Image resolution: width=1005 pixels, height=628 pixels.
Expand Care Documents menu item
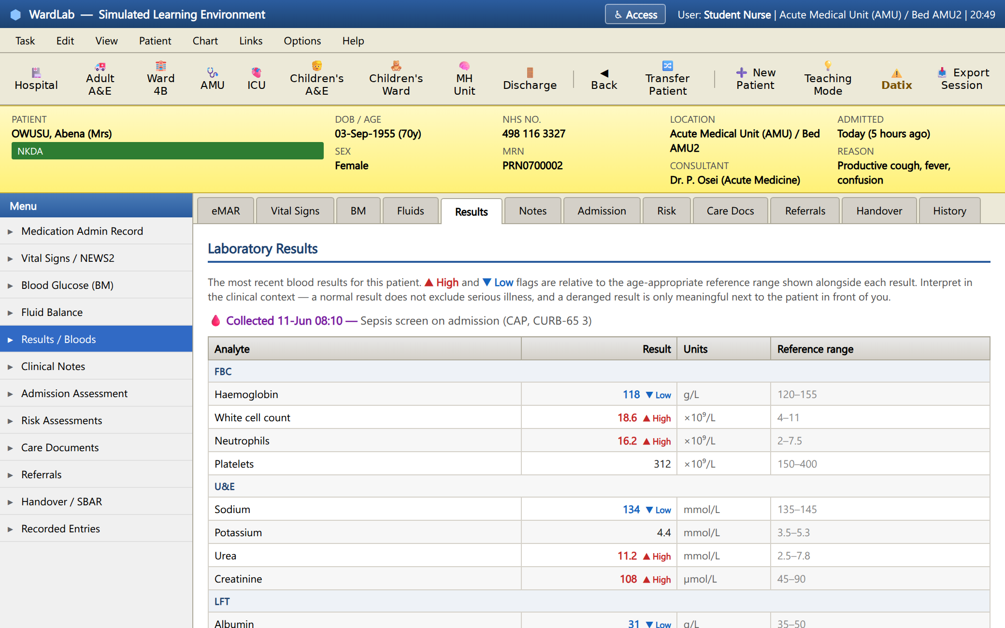pos(96,448)
